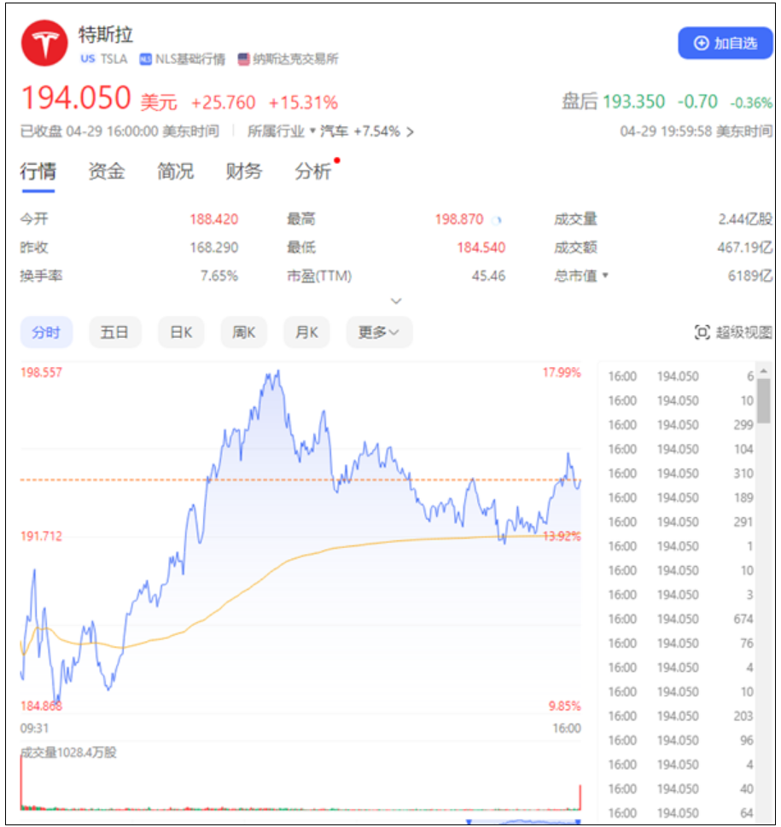Click the US market flag icon
This screenshot has width=781, height=827.
(x=88, y=59)
